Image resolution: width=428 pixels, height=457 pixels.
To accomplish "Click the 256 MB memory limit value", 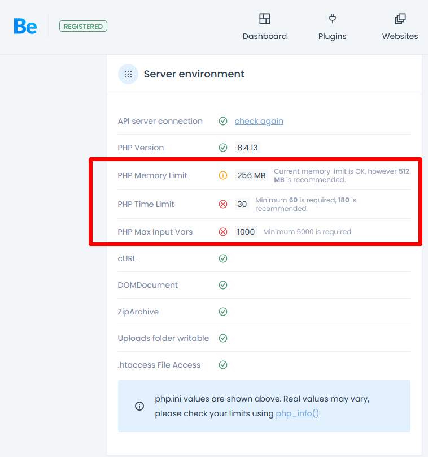I will pyautogui.click(x=251, y=175).
